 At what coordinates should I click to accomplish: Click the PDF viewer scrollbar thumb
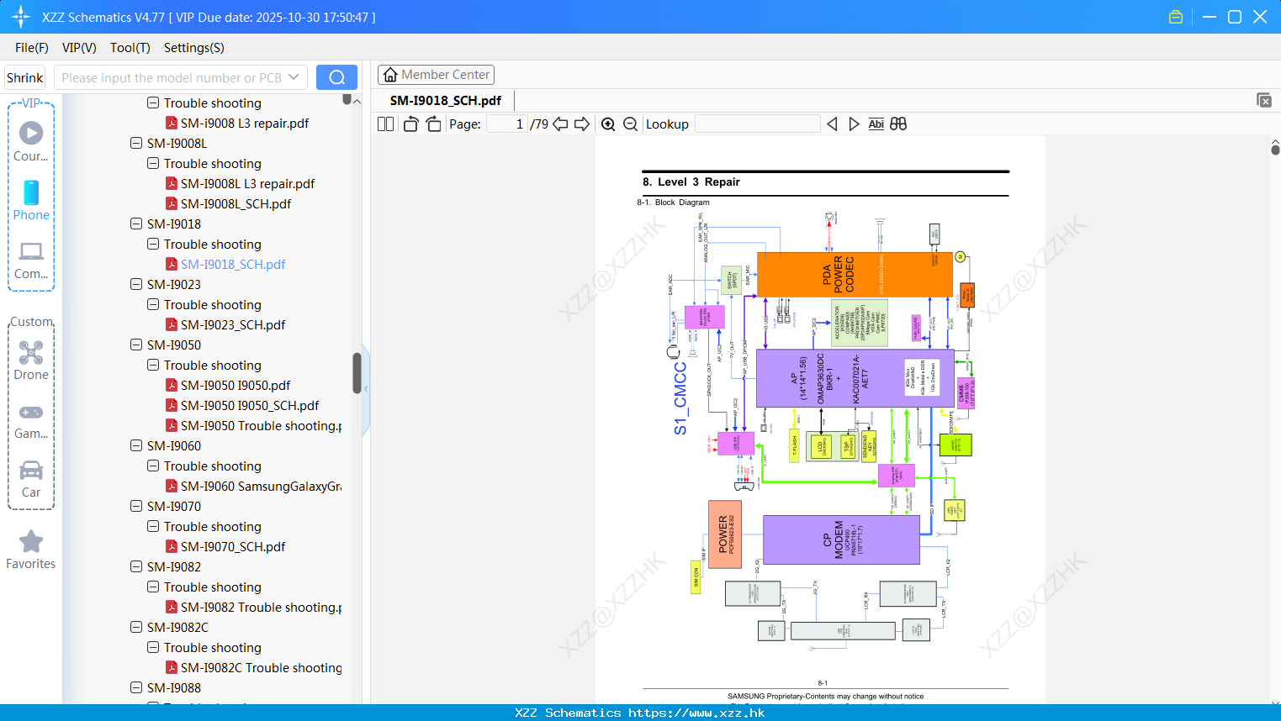tap(1275, 150)
